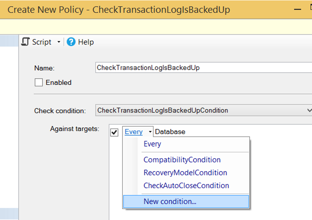Enable the policy with the Enabled checkbox
The height and width of the screenshot is (220, 312).
(x=39, y=82)
